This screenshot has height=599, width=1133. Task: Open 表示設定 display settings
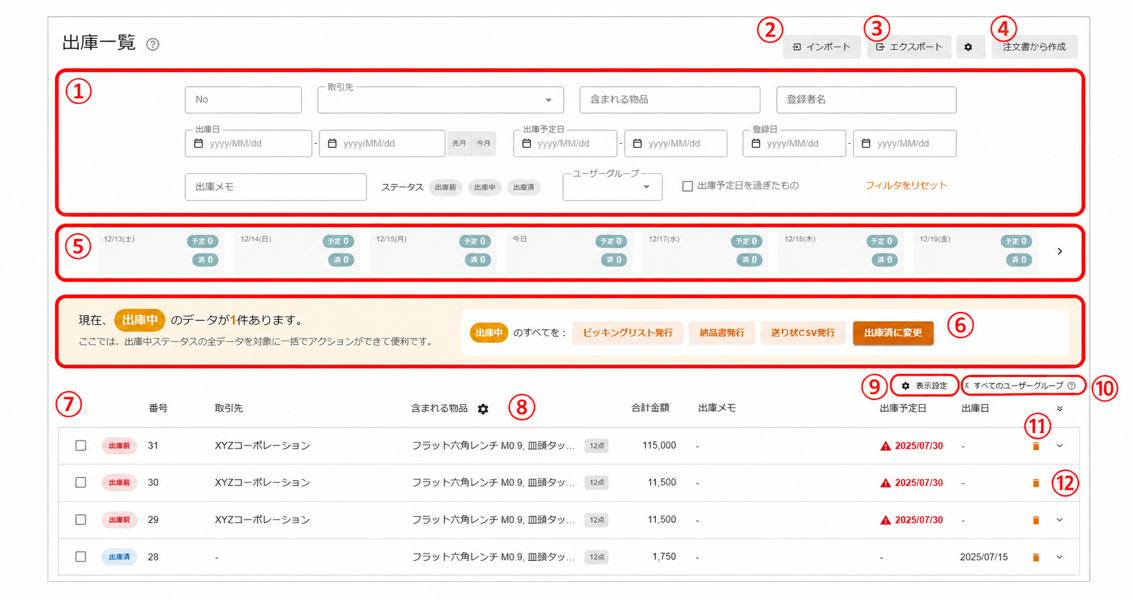tap(924, 386)
